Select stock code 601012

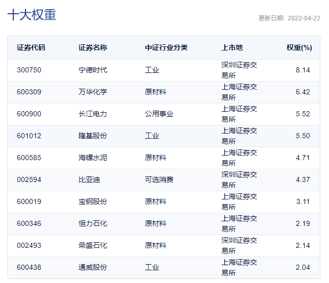pos(29,136)
